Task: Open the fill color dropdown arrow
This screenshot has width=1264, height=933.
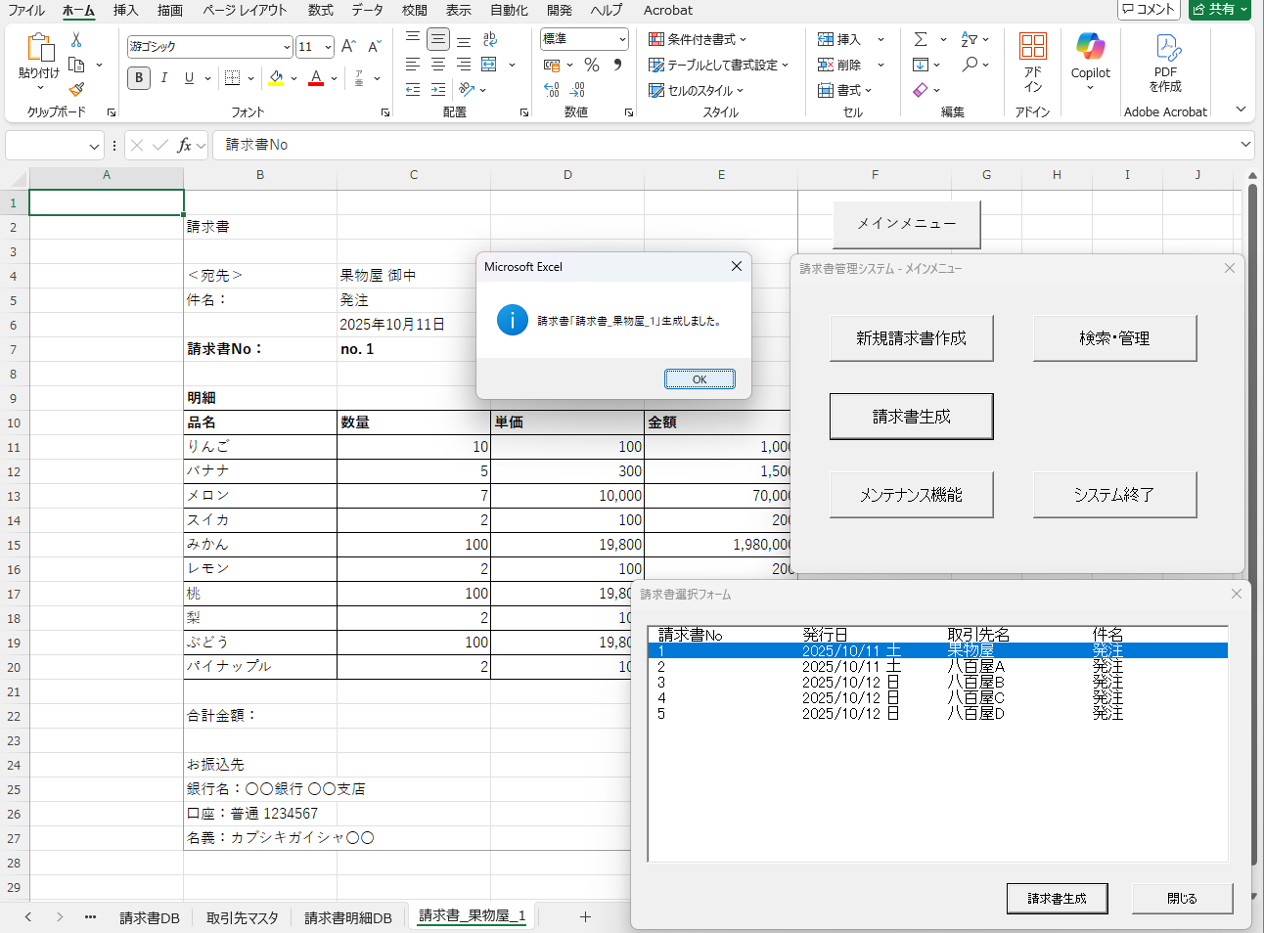Action: pyautogui.click(x=292, y=78)
